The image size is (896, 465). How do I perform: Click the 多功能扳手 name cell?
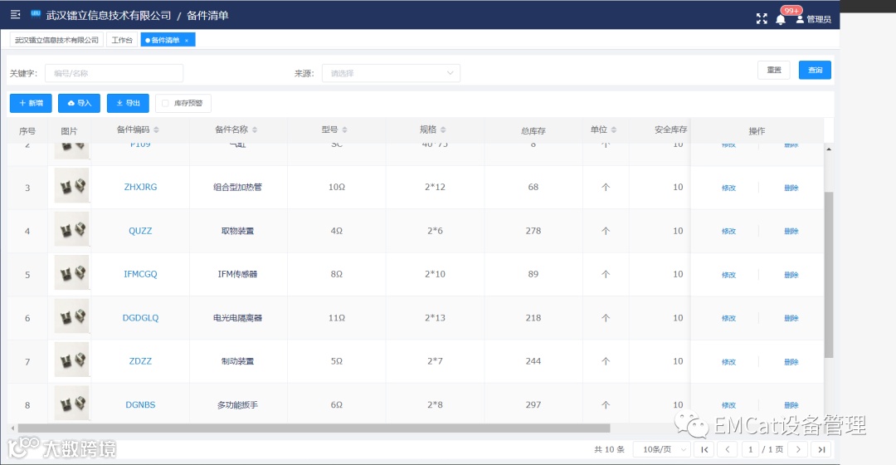pos(238,404)
